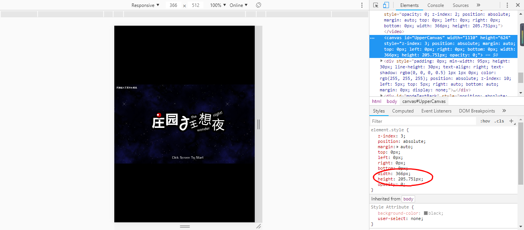Open device toolbar more options menu
The image size is (524, 230).
coord(362,5)
